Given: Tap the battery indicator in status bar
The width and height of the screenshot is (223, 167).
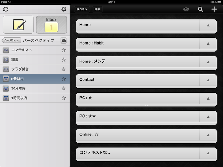Looking at the screenshot, I should point(220,2).
